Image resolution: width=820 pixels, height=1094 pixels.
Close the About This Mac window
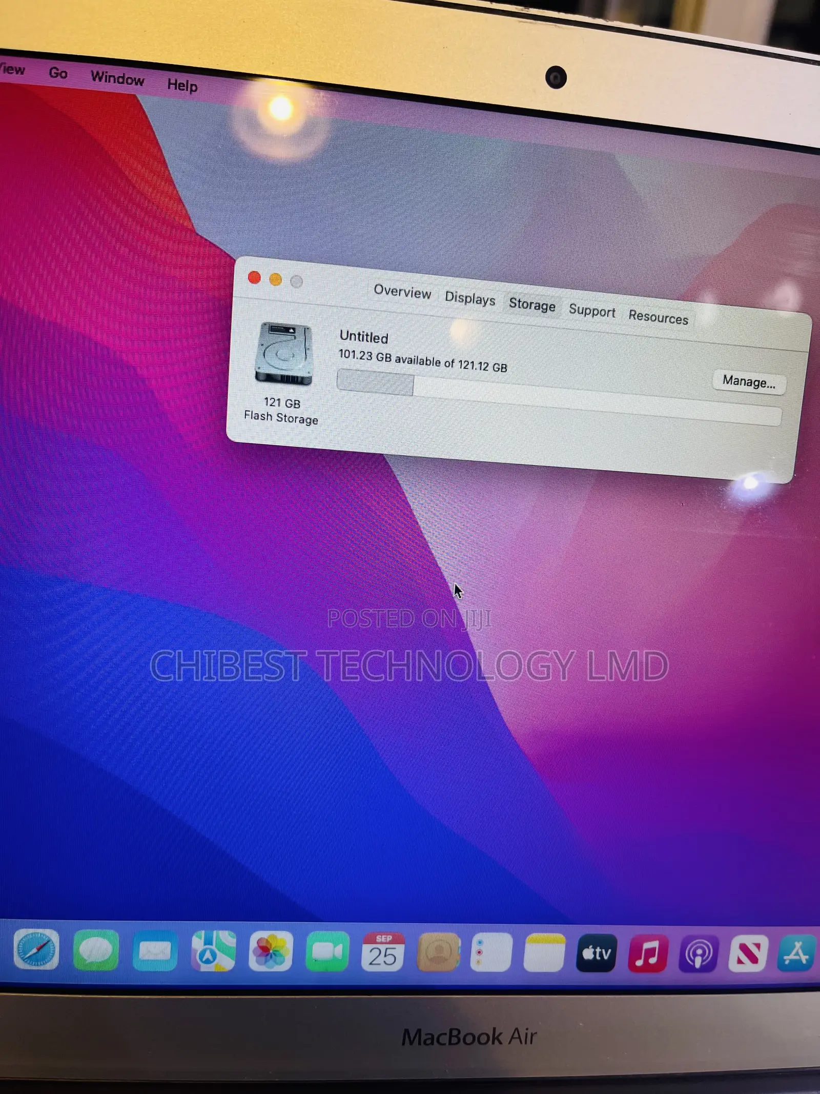tap(254, 277)
